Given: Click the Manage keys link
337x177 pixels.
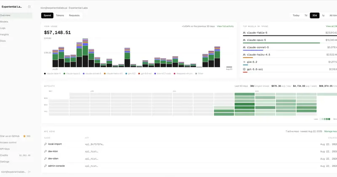Looking at the screenshot, I should click(331, 131).
